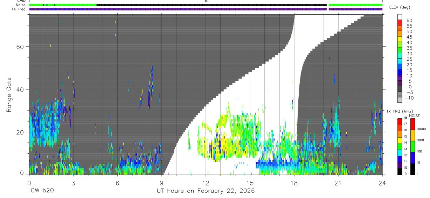Click the NOISE legend label '1000'
The height and width of the screenshot is (198, 430).
pos(421,140)
